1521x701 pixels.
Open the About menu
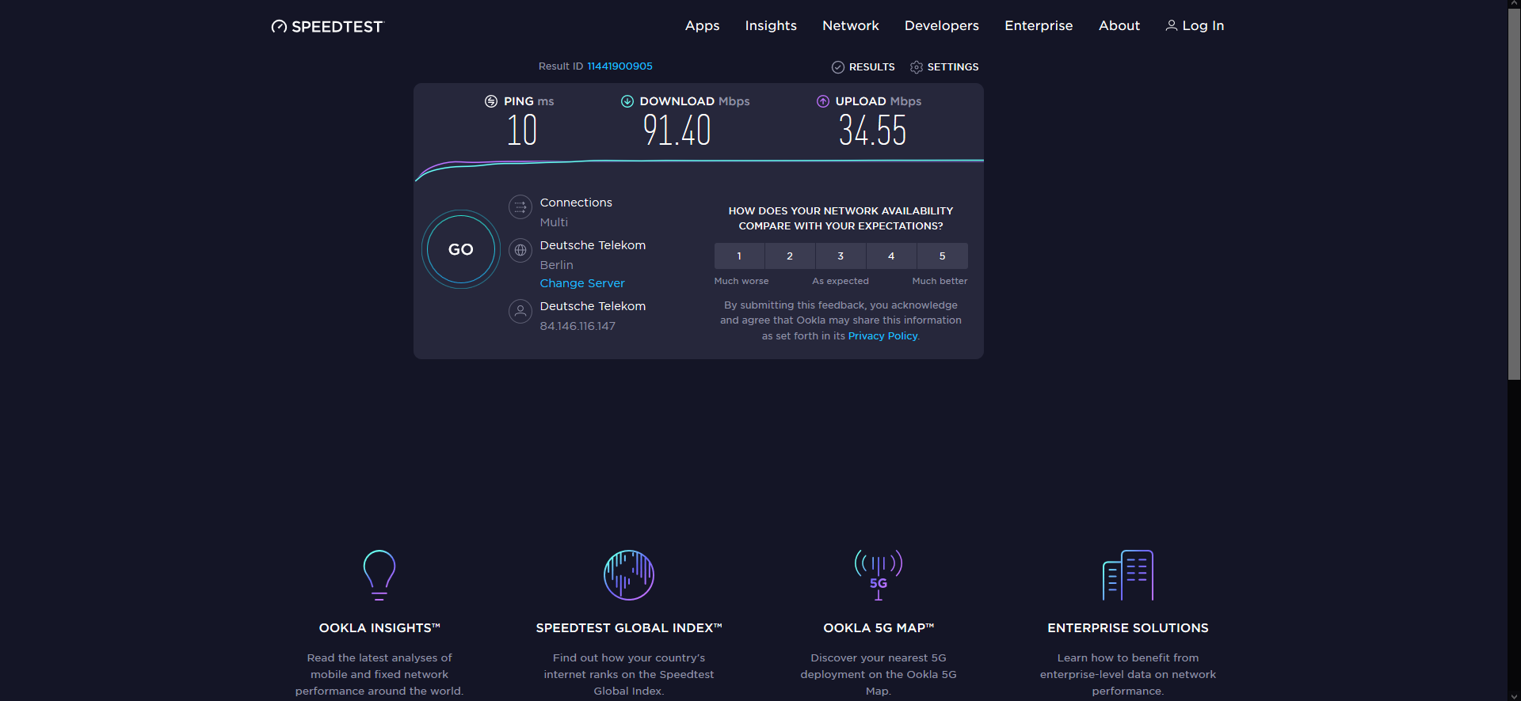click(x=1119, y=25)
